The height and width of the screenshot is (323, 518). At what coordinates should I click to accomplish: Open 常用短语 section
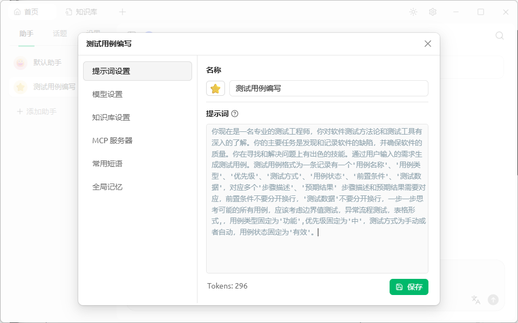(138, 164)
